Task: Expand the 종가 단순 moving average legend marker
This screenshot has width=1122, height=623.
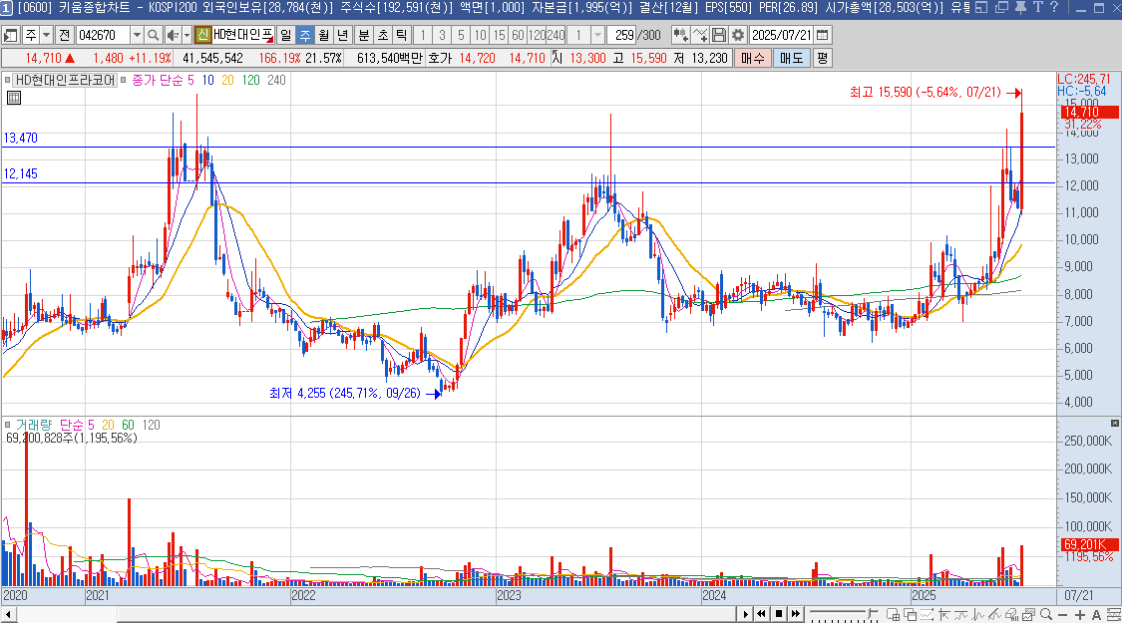Action: (x=123, y=80)
